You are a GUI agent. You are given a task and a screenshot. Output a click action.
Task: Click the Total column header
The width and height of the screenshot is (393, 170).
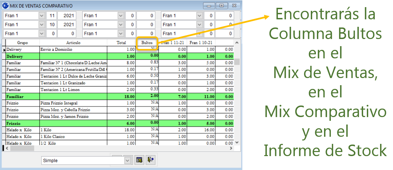pos(121,43)
